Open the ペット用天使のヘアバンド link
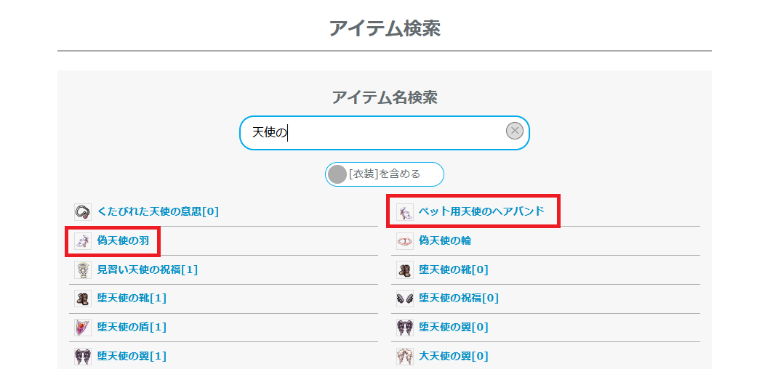The image size is (770, 369). (x=481, y=212)
